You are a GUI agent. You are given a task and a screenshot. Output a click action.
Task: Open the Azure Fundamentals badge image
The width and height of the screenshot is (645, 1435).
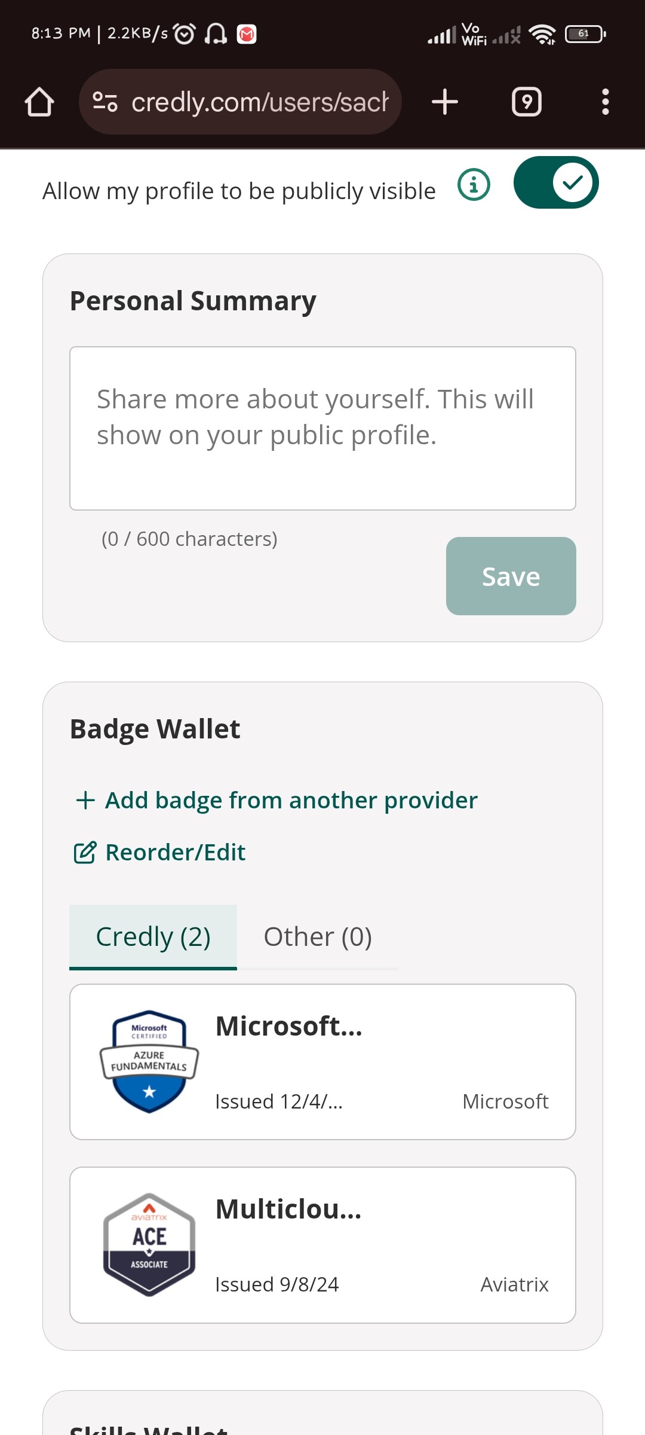tap(149, 1062)
